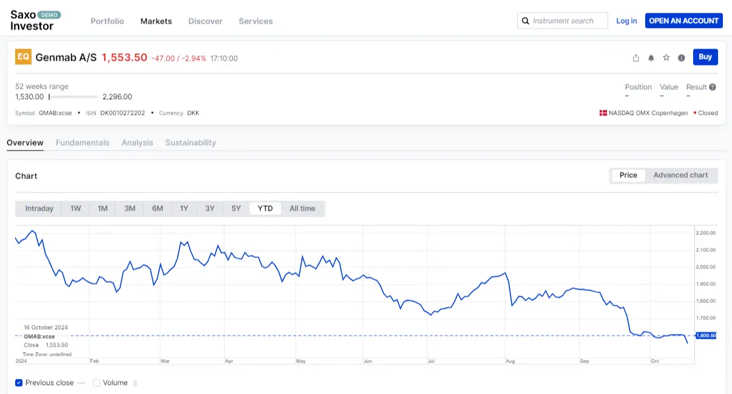Open the Markets menu
This screenshot has width=732, height=394.
[156, 21]
